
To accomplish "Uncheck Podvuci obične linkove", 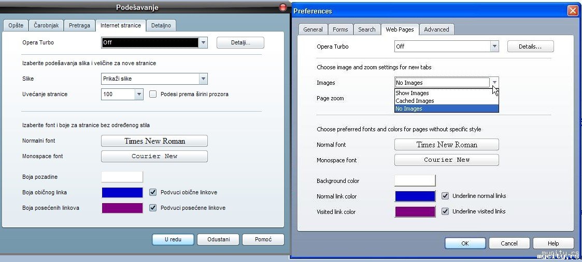I will point(153,192).
